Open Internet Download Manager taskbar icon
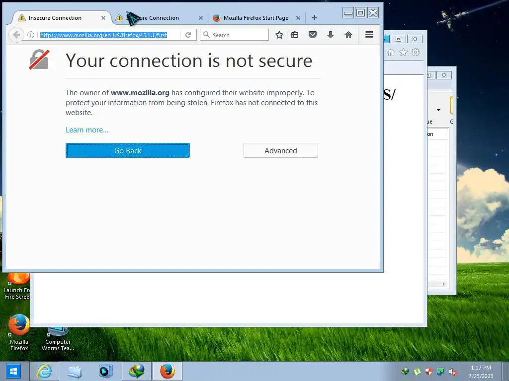 point(136,371)
